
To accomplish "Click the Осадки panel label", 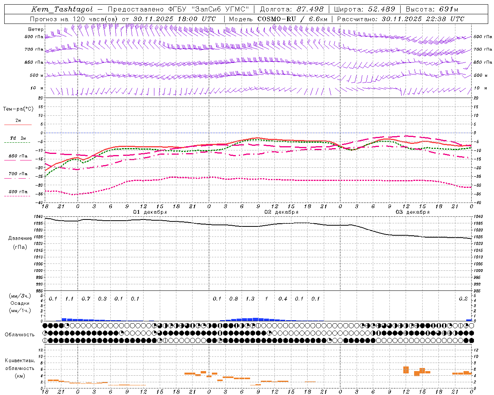I will tap(20, 303).
